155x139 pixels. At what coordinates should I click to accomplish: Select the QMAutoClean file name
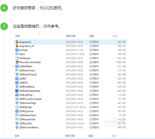pyautogui.click(x=27, y=70)
